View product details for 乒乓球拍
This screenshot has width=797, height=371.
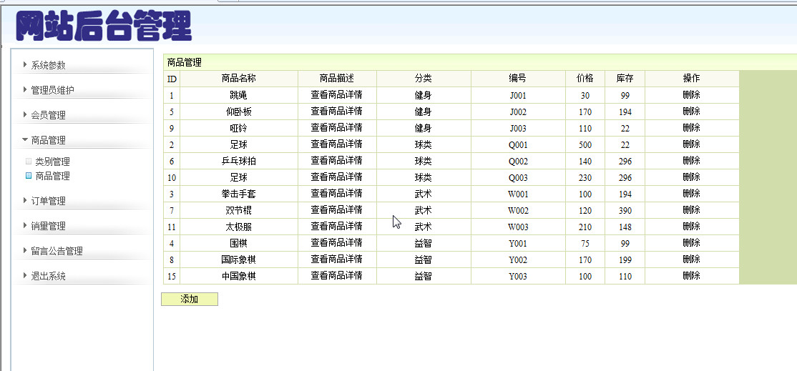pos(336,161)
